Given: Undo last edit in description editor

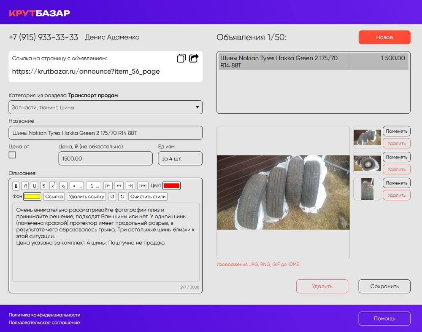Looking at the screenshot, I should [112, 197].
